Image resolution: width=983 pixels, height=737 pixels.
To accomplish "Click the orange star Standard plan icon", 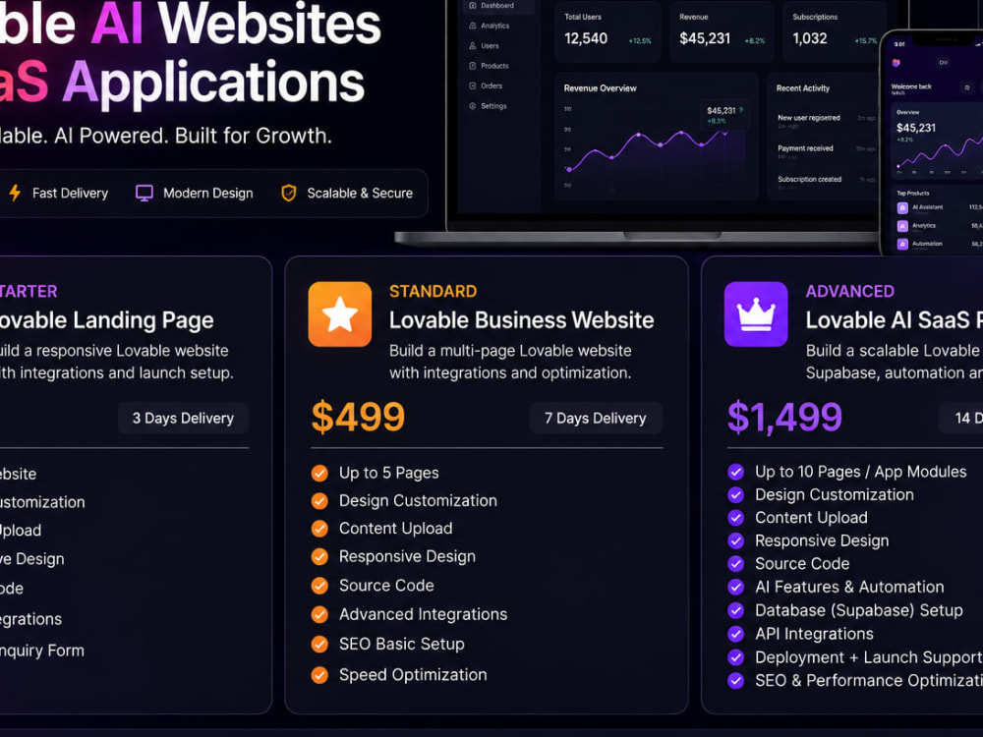I will (340, 314).
